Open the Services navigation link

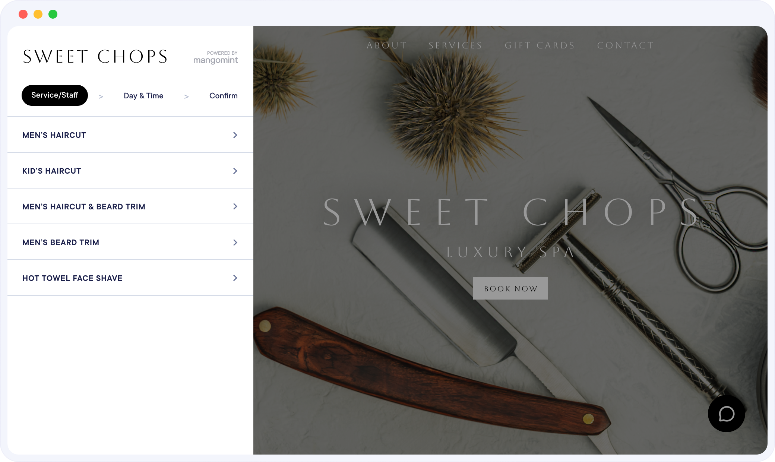(x=455, y=45)
